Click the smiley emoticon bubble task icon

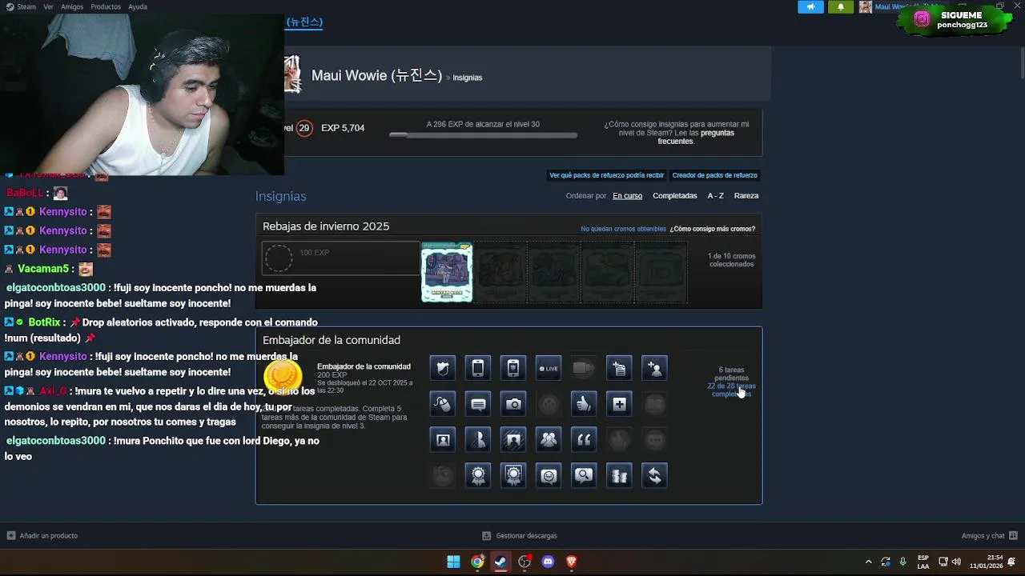click(549, 475)
